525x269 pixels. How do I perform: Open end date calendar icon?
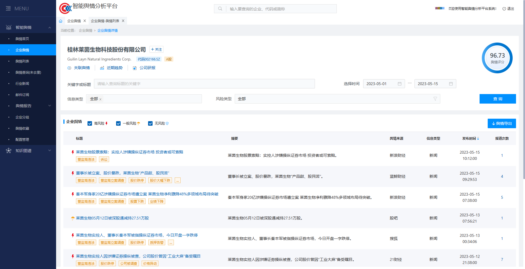coord(451,84)
